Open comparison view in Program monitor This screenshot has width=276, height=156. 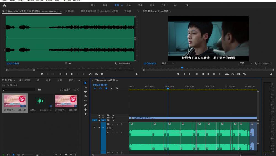pos(244,74)
